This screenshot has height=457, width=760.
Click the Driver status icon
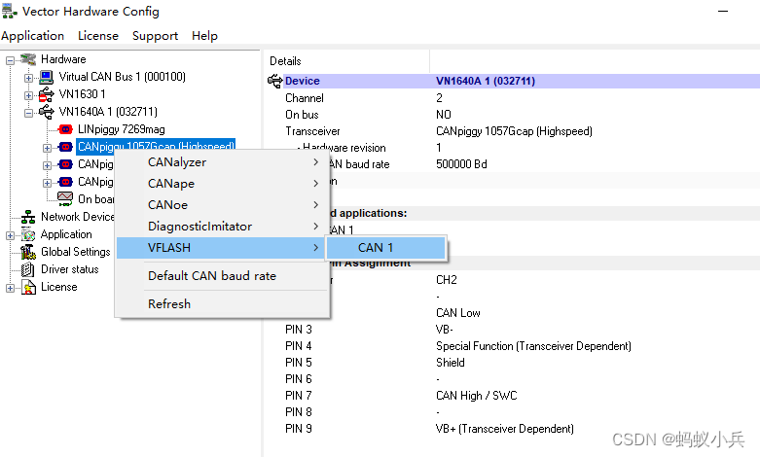coord(28,269)
